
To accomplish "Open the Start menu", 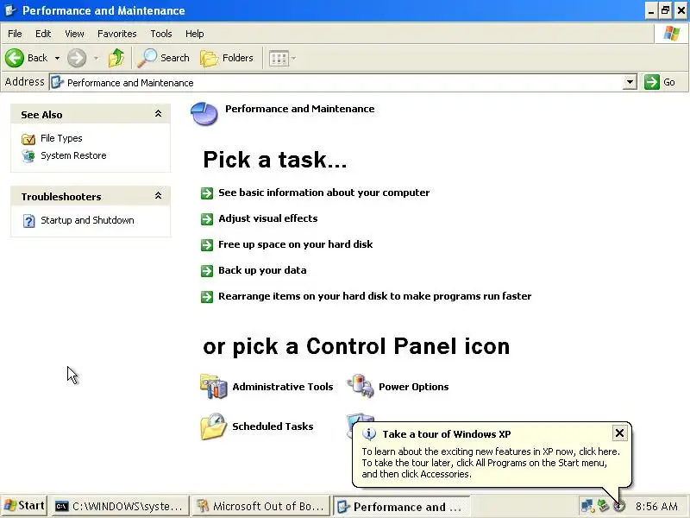I will coord(24,506).
